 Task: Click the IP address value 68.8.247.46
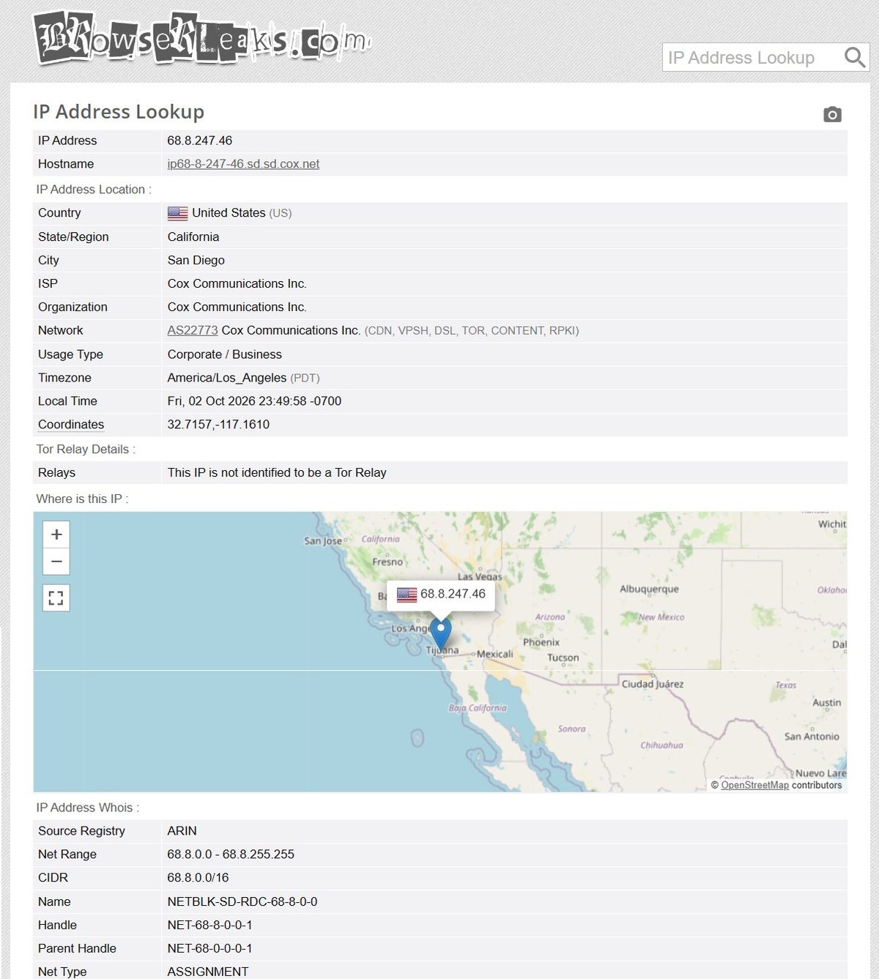[200, 141]
